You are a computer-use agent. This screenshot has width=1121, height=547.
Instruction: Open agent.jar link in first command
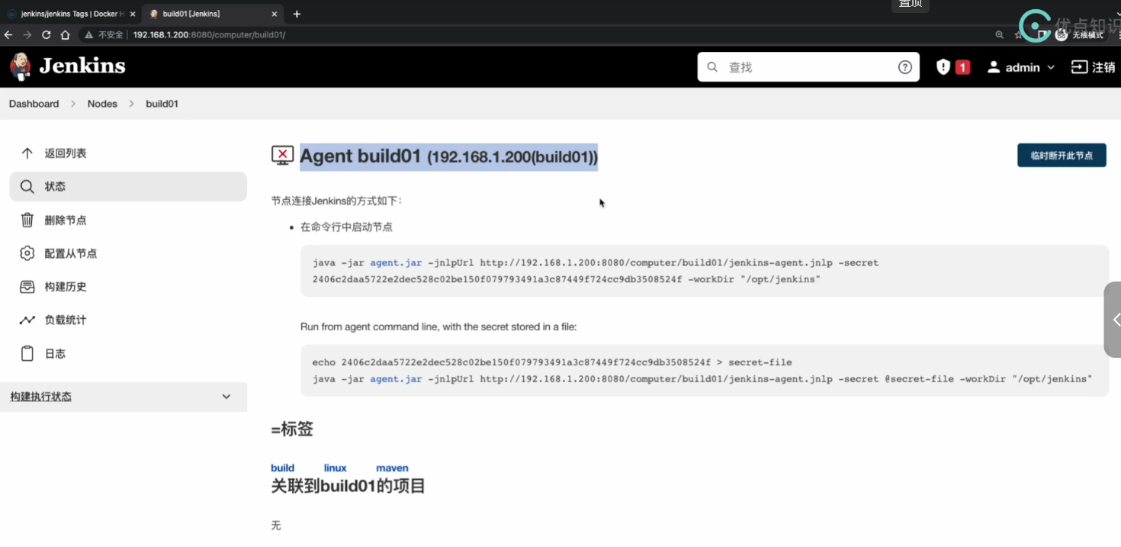coord(396,262)
